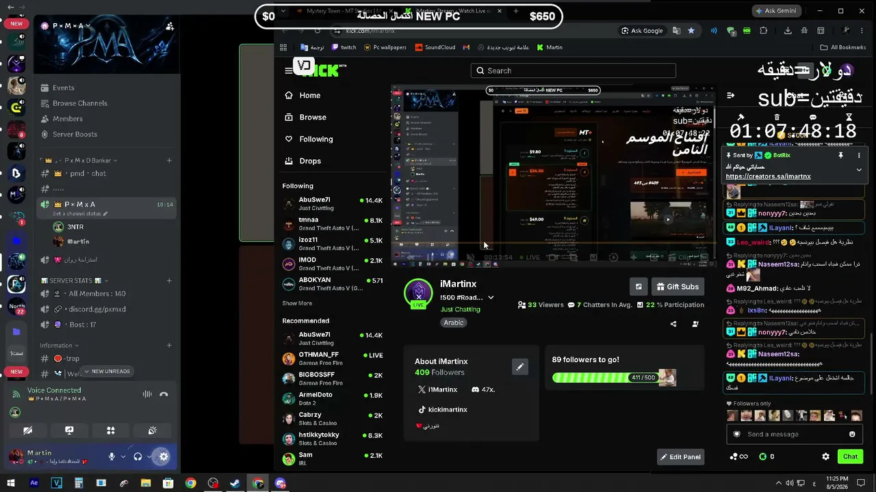Open headphone output options arrow in Discord

coord(149,456)
